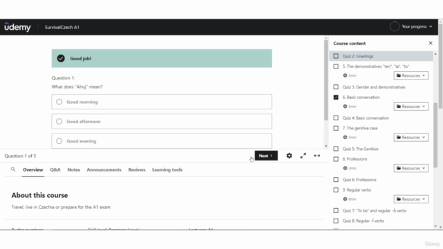Go to the Next question
This screenshot has width=443, height=249.
266,156
